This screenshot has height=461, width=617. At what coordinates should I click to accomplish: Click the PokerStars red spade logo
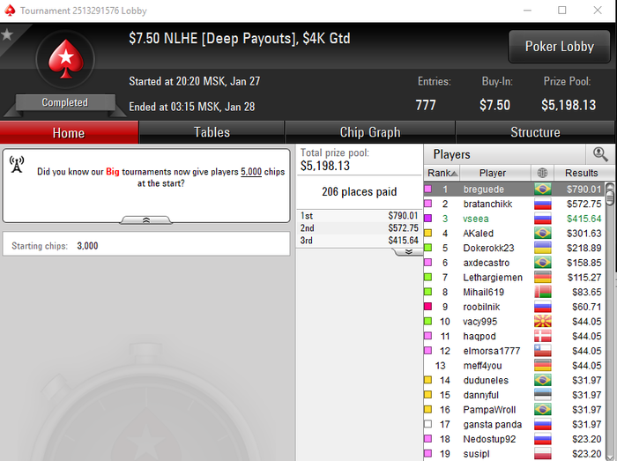pyautogui.click(x=66, y=59)
